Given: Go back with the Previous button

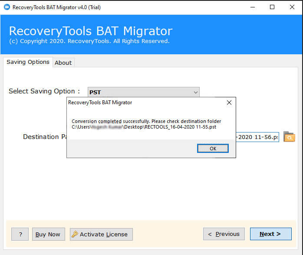Looking at the screenshot, I should pos(224,234).
